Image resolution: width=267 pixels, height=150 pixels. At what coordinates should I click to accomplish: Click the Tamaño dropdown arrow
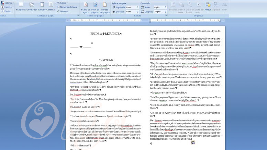click(42, 12)
